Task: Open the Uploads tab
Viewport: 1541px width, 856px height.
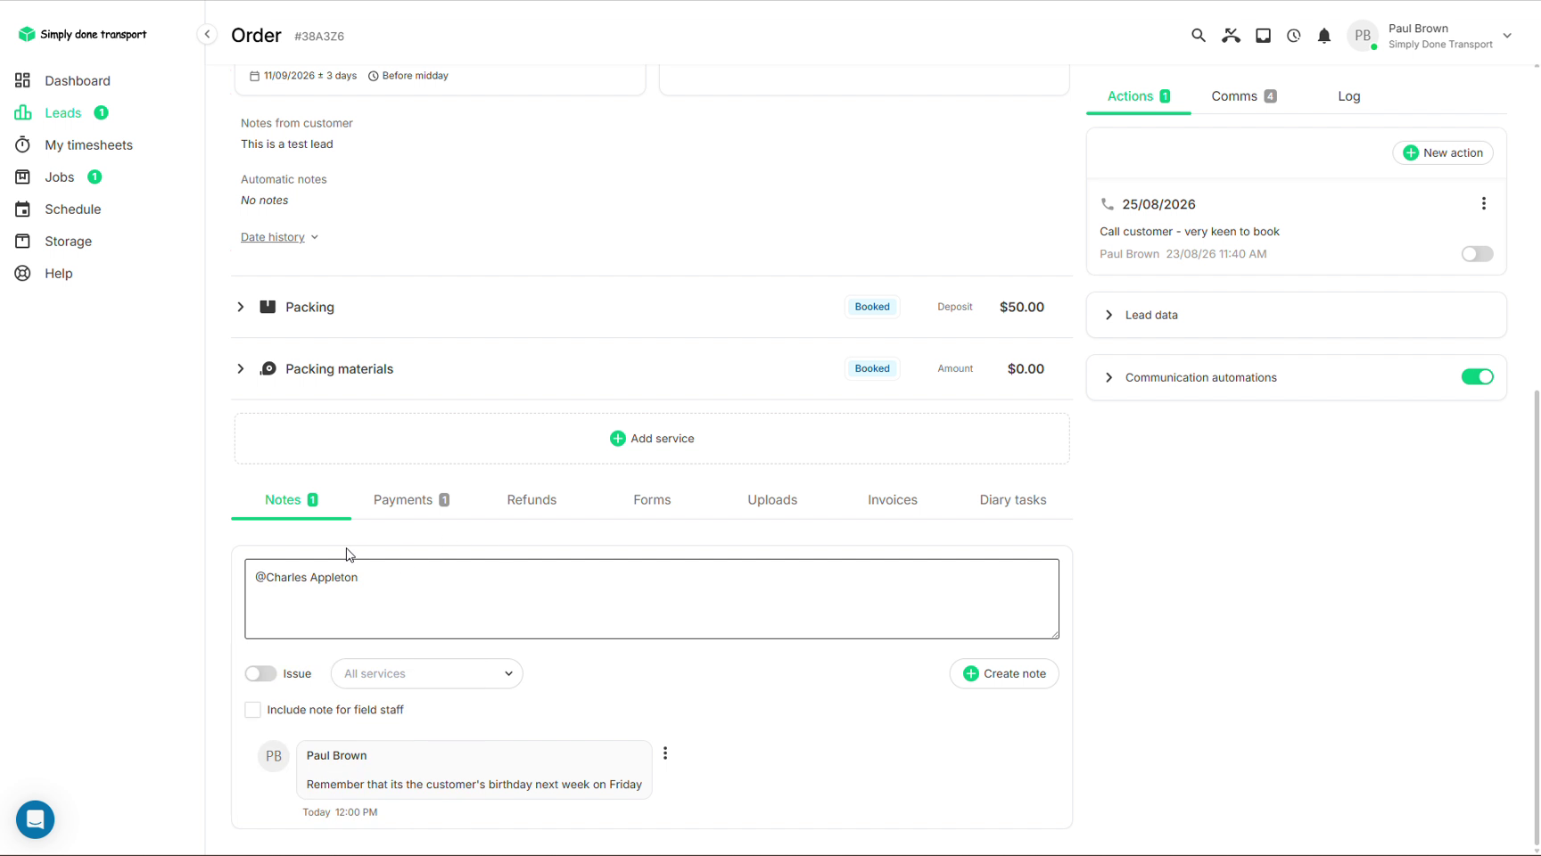Action: pos(772,500)
